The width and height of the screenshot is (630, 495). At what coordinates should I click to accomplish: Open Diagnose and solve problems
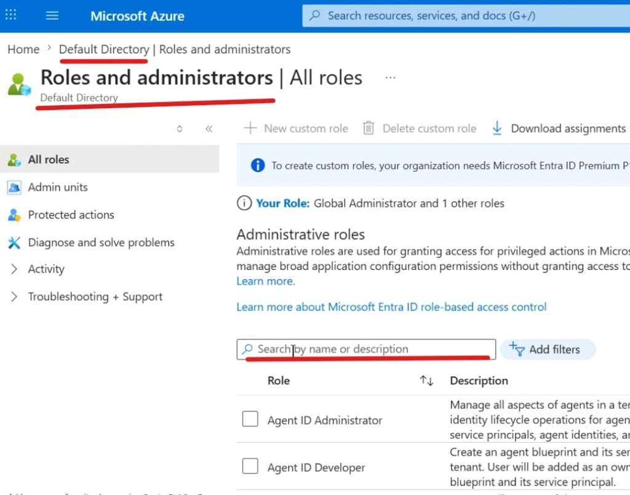pyautogui.click(x=102, y=242)
